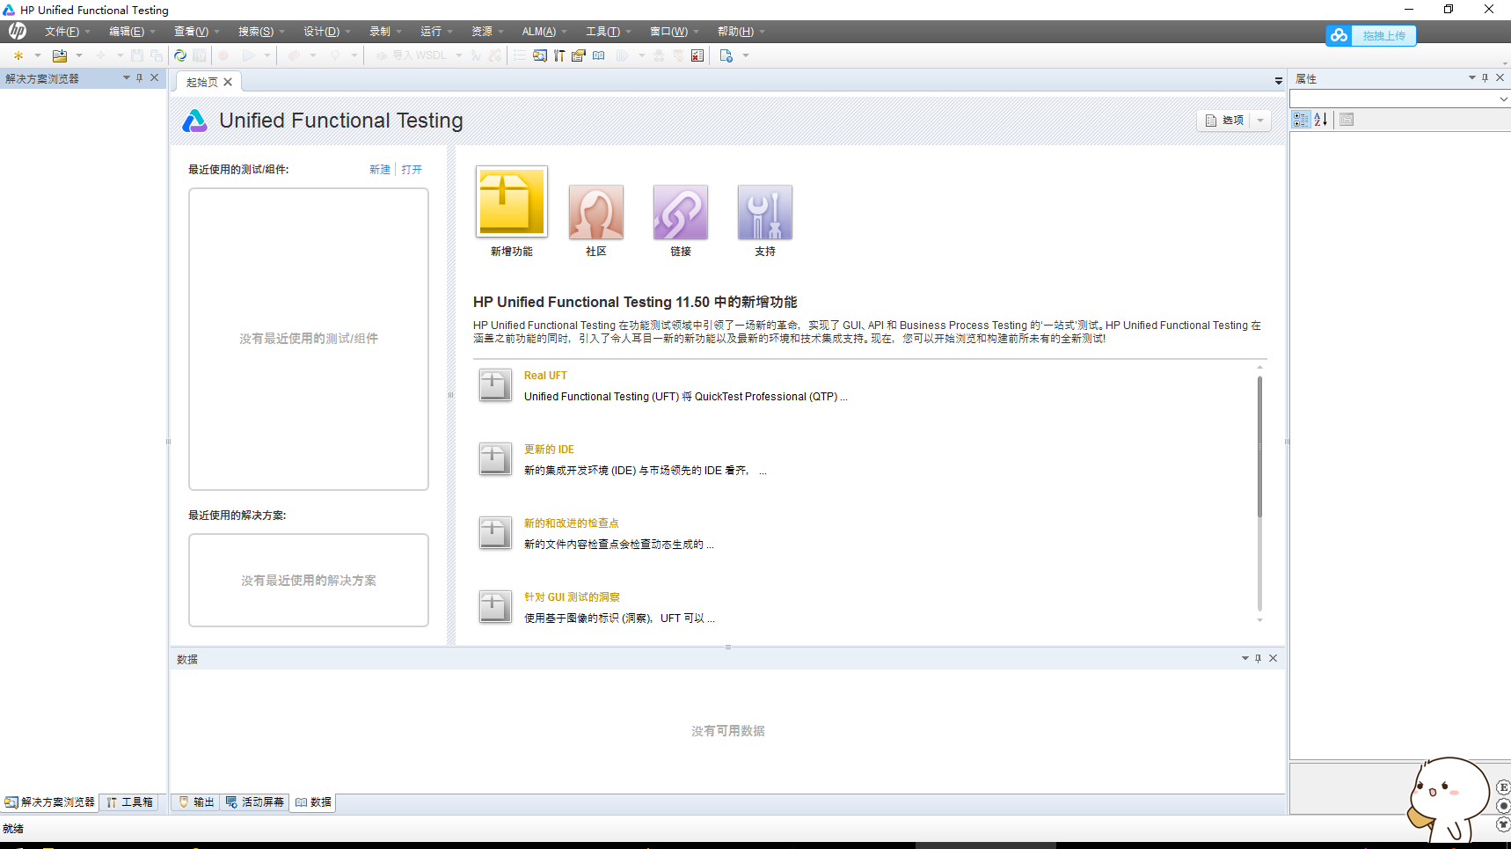Open the 新的和改进的检查点 link

[572, 523]
